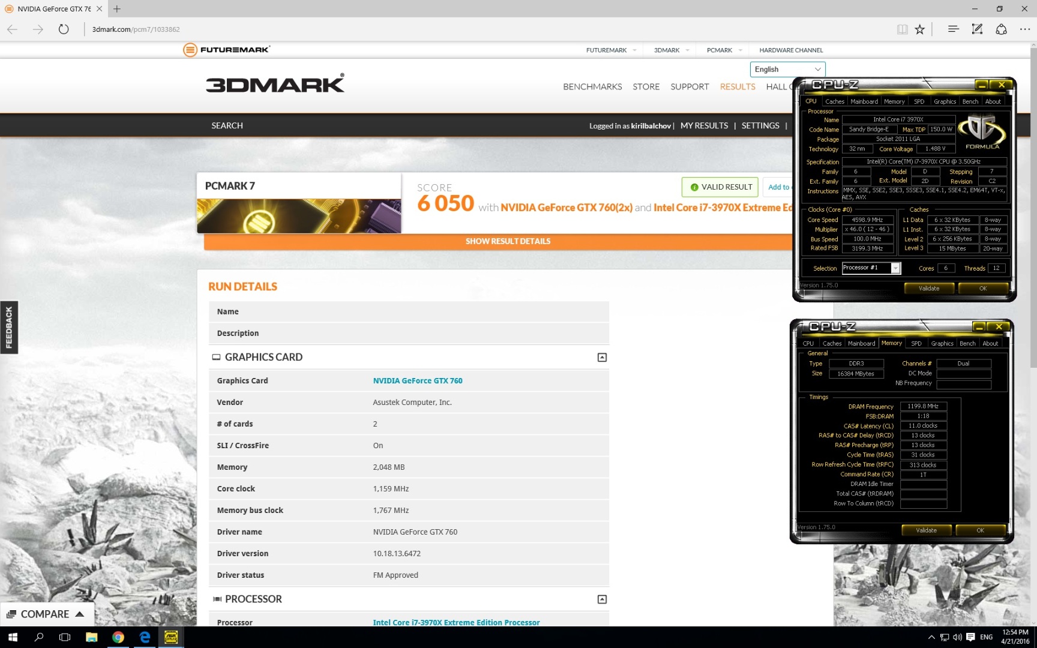This screenshot has height=648, width=1037.
Task: Click the VALID RESULT button
Action: [x=720, y=187]
